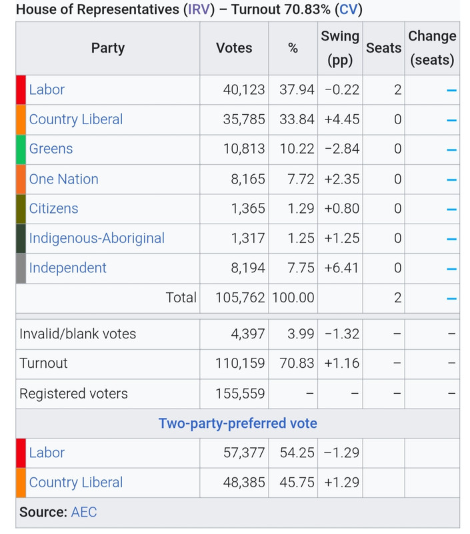The width and height of the screenshot is (470, 534).
Task: Open the Citizens party link
Action: tap(54, 208)
